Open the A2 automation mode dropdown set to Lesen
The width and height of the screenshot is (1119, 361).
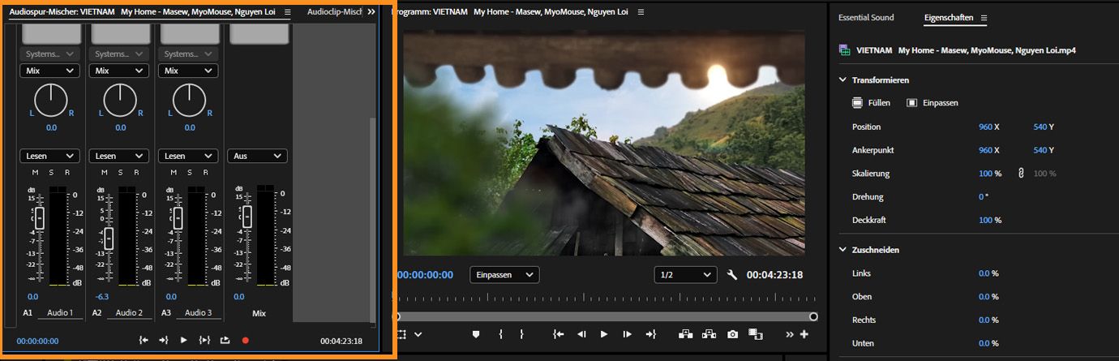[x=119, y=156]
